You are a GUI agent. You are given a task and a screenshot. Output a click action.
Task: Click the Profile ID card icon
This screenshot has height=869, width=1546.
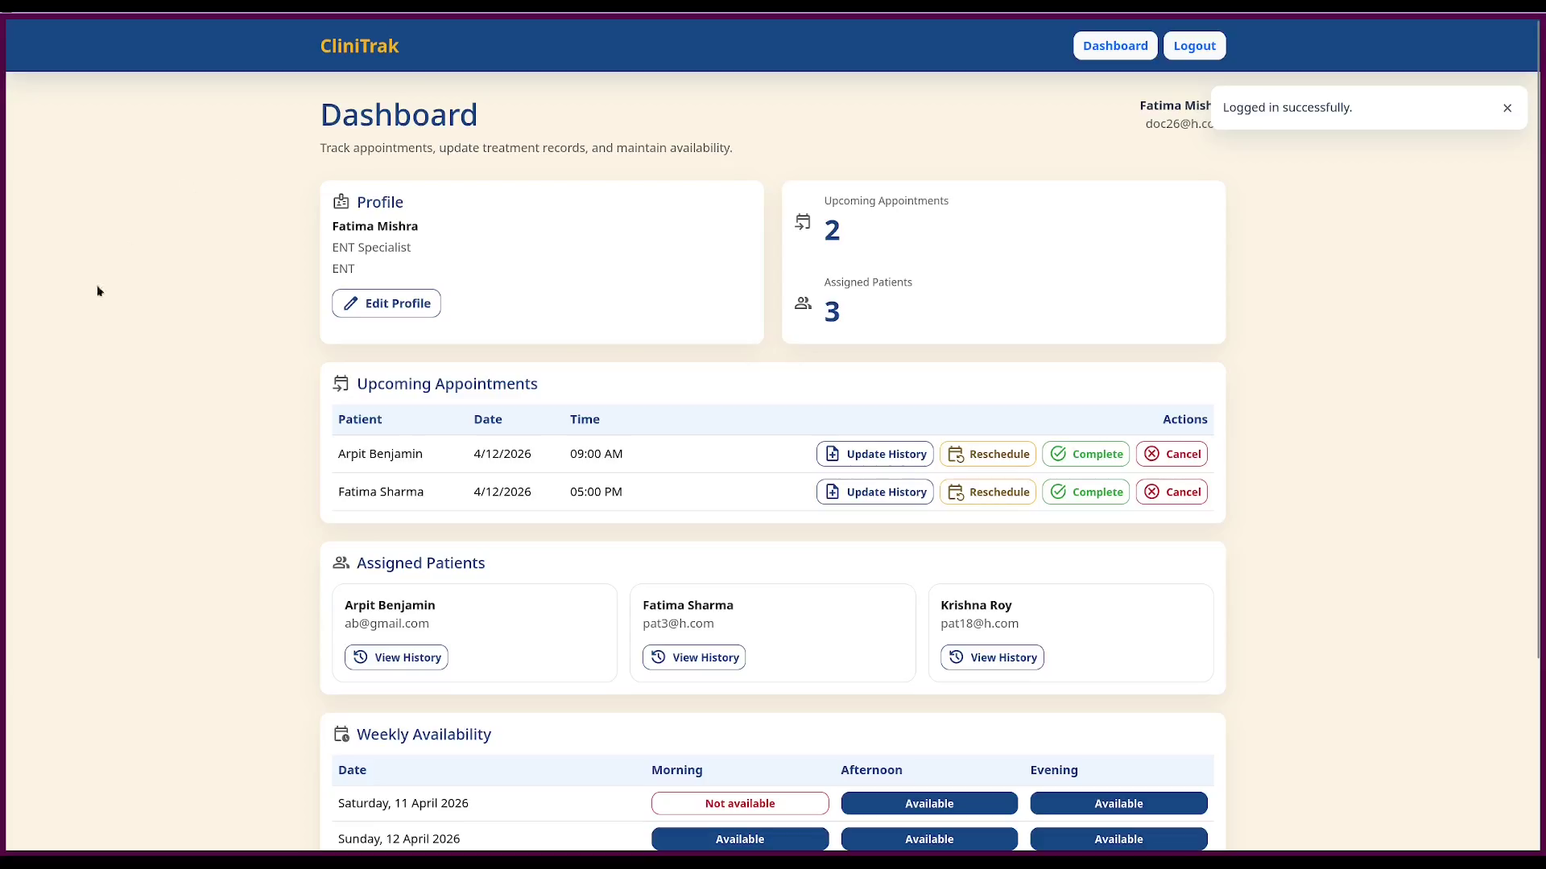pyautogui.click(x=341, y=201)
